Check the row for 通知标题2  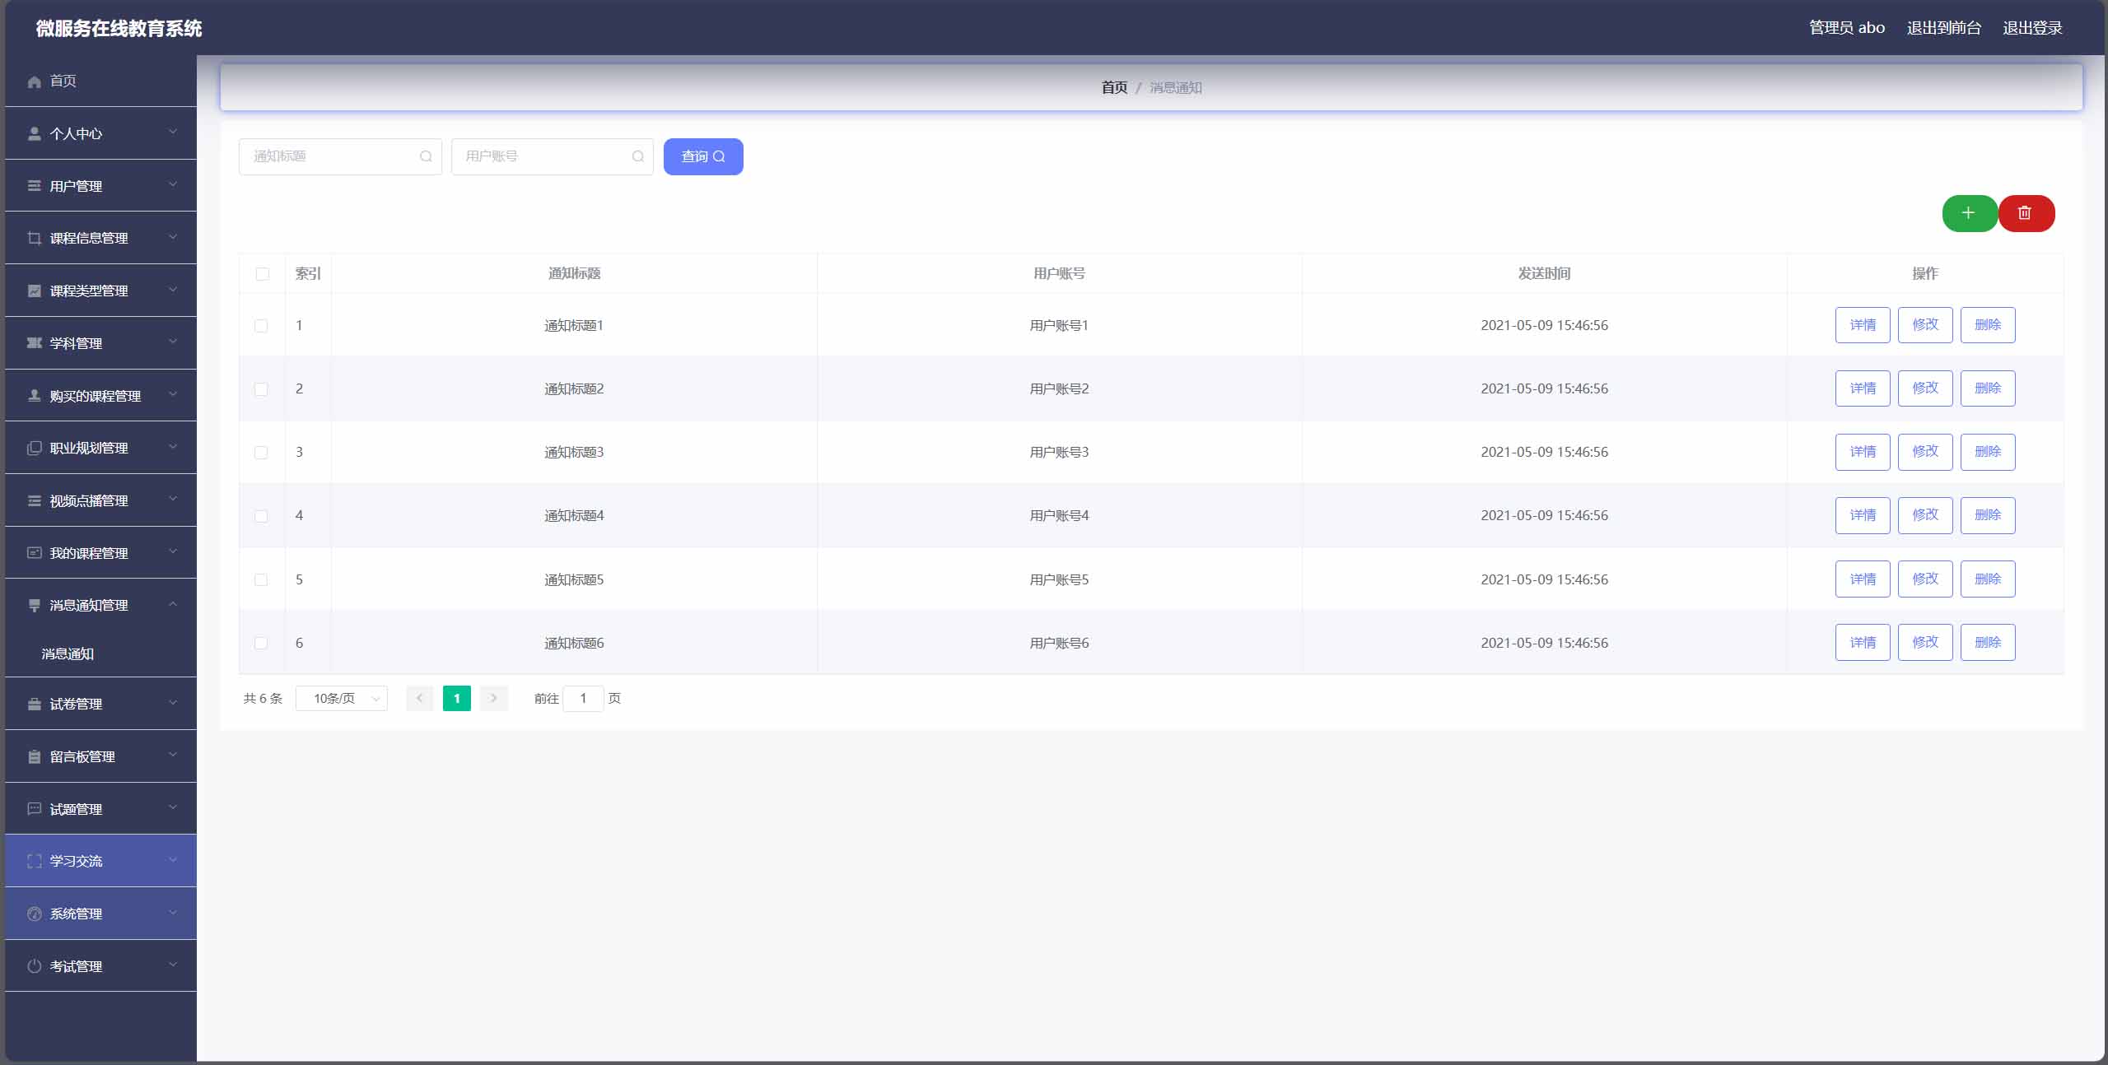(261, 389)
